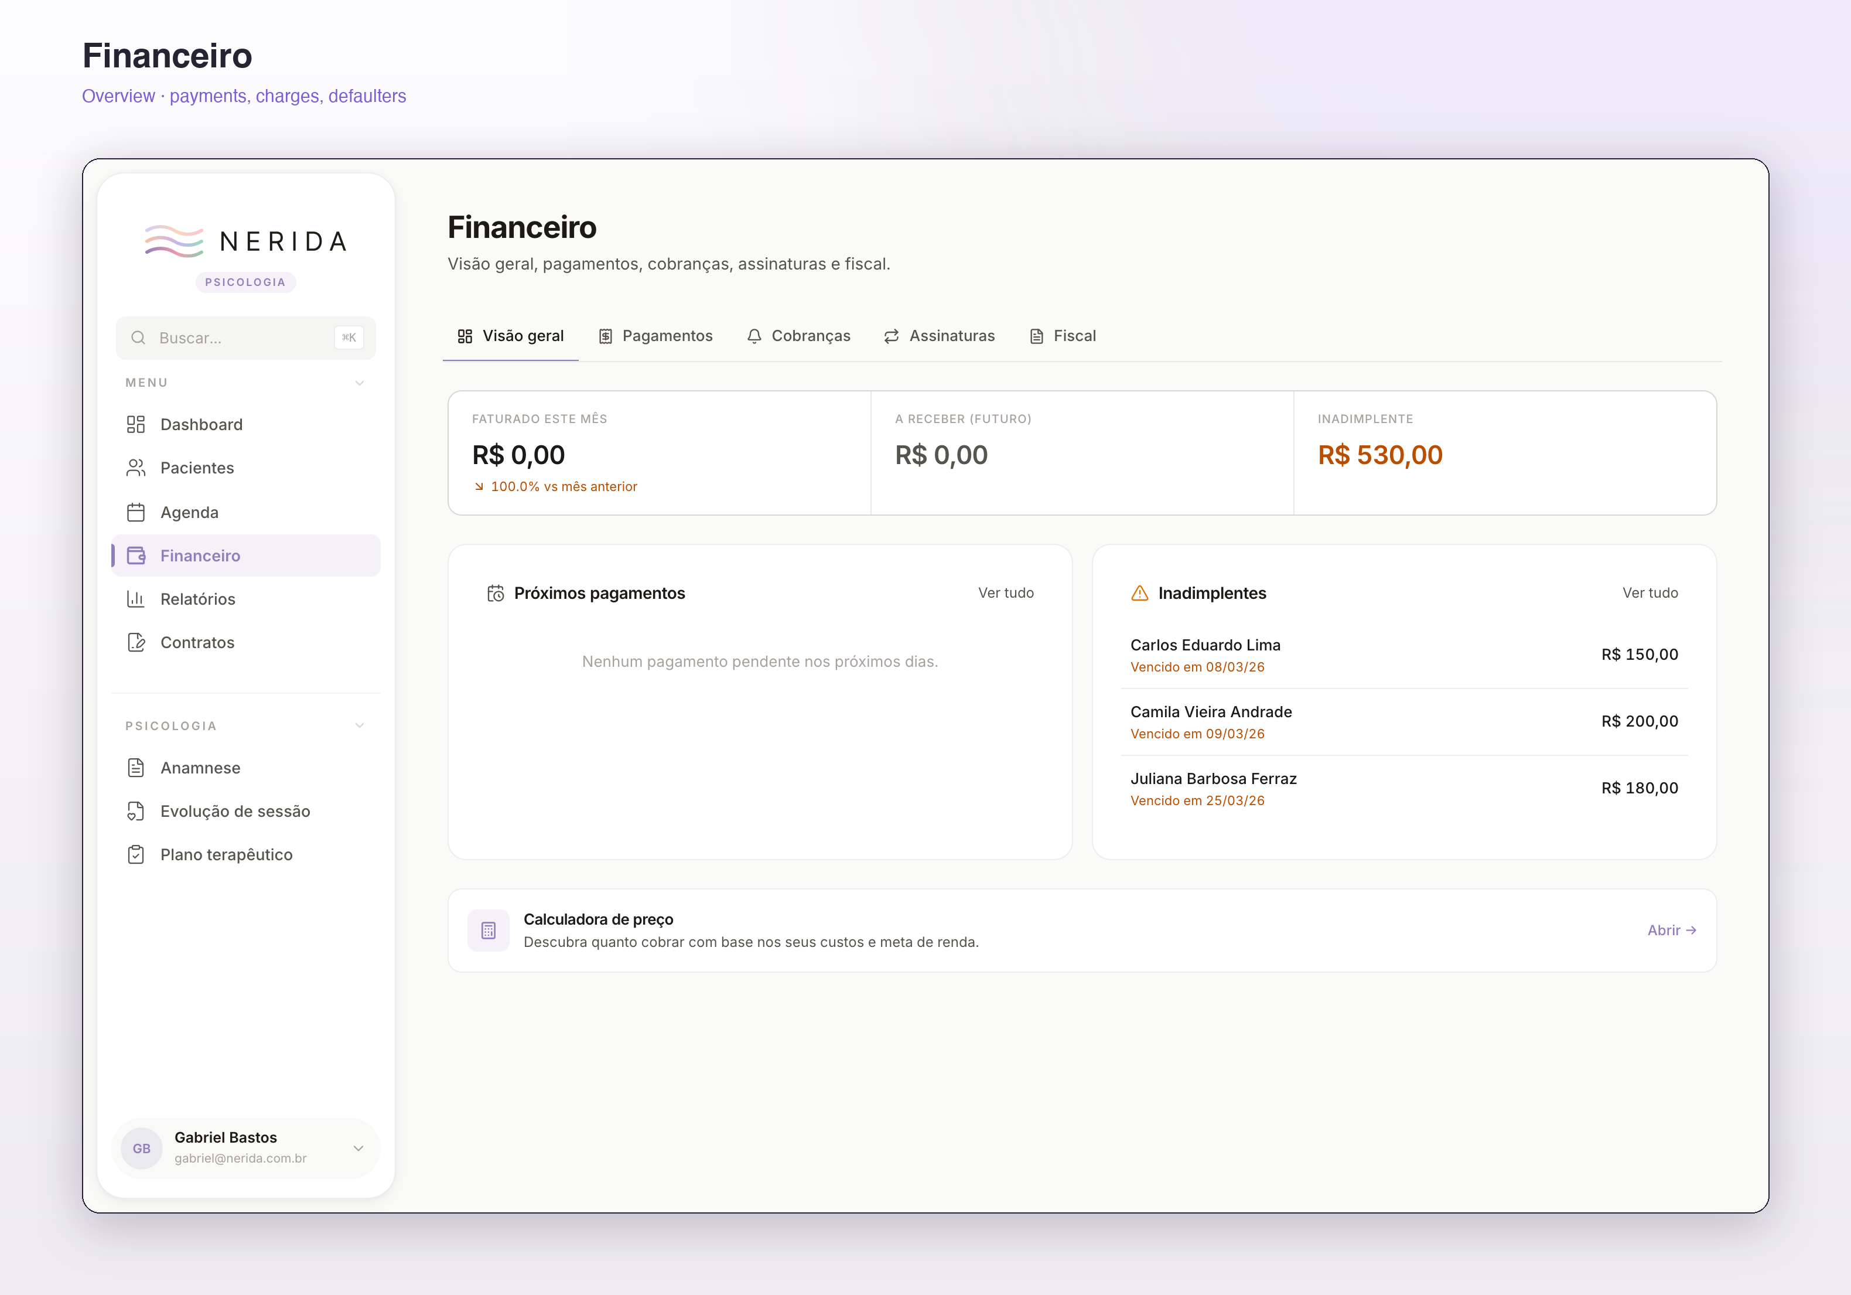The image size is (1851, 1295).
Task: Open Juliana Barbosa Ferraz defaulter row
Action: 1405,789
